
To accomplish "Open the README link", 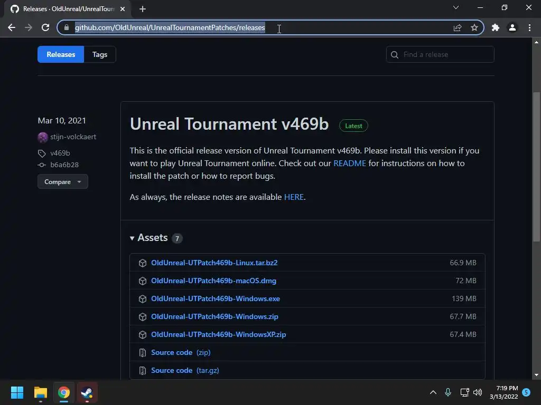I will point(350,163).
